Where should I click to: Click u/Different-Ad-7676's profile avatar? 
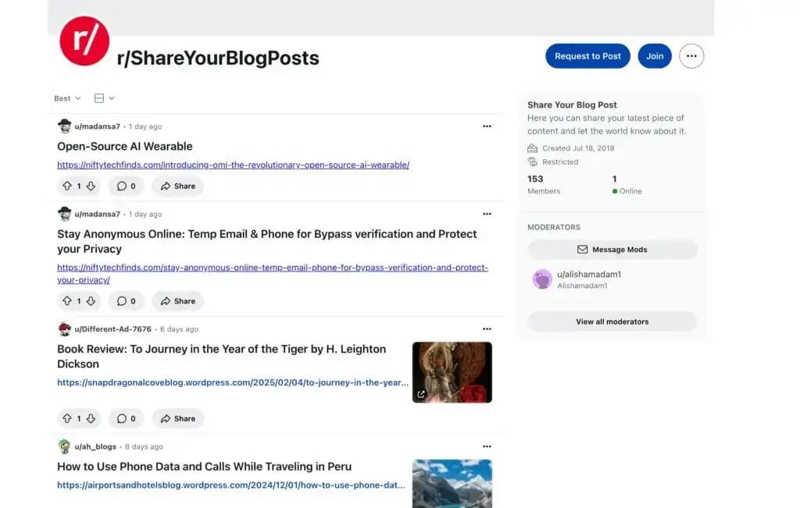coord(65,329)
